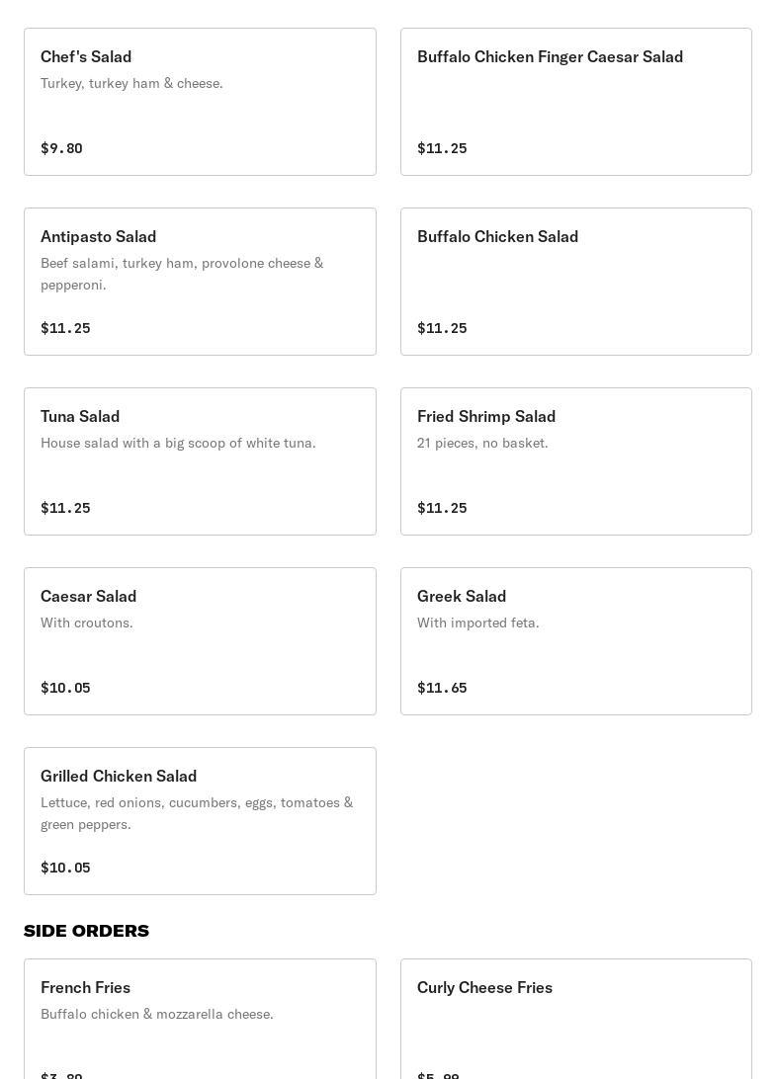This screenshot has width=776, height=1079.
Task: Pick the Greek Salad title
Action: pyautogui.click(x=462, y=596)
